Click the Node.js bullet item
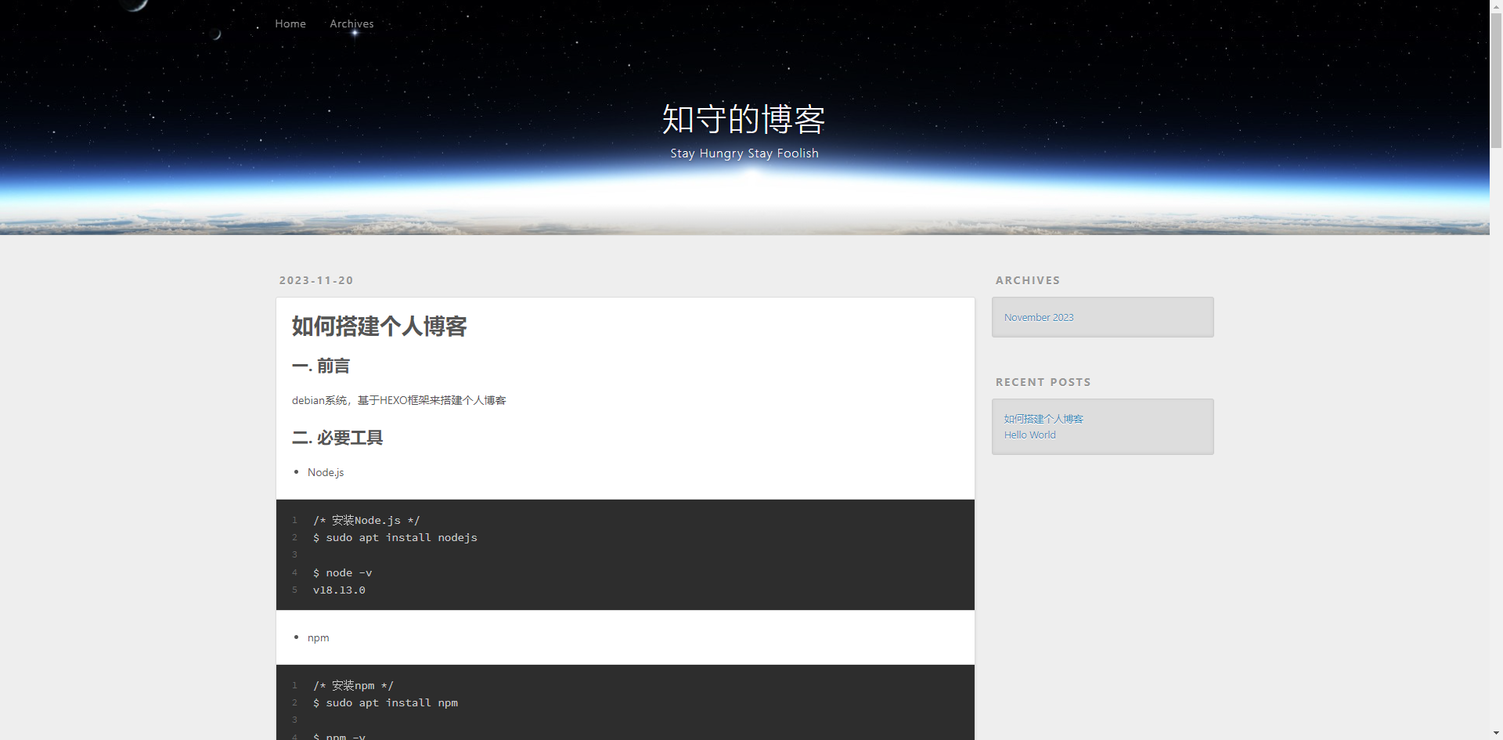1503x740 pixels. tap(326, 472)
